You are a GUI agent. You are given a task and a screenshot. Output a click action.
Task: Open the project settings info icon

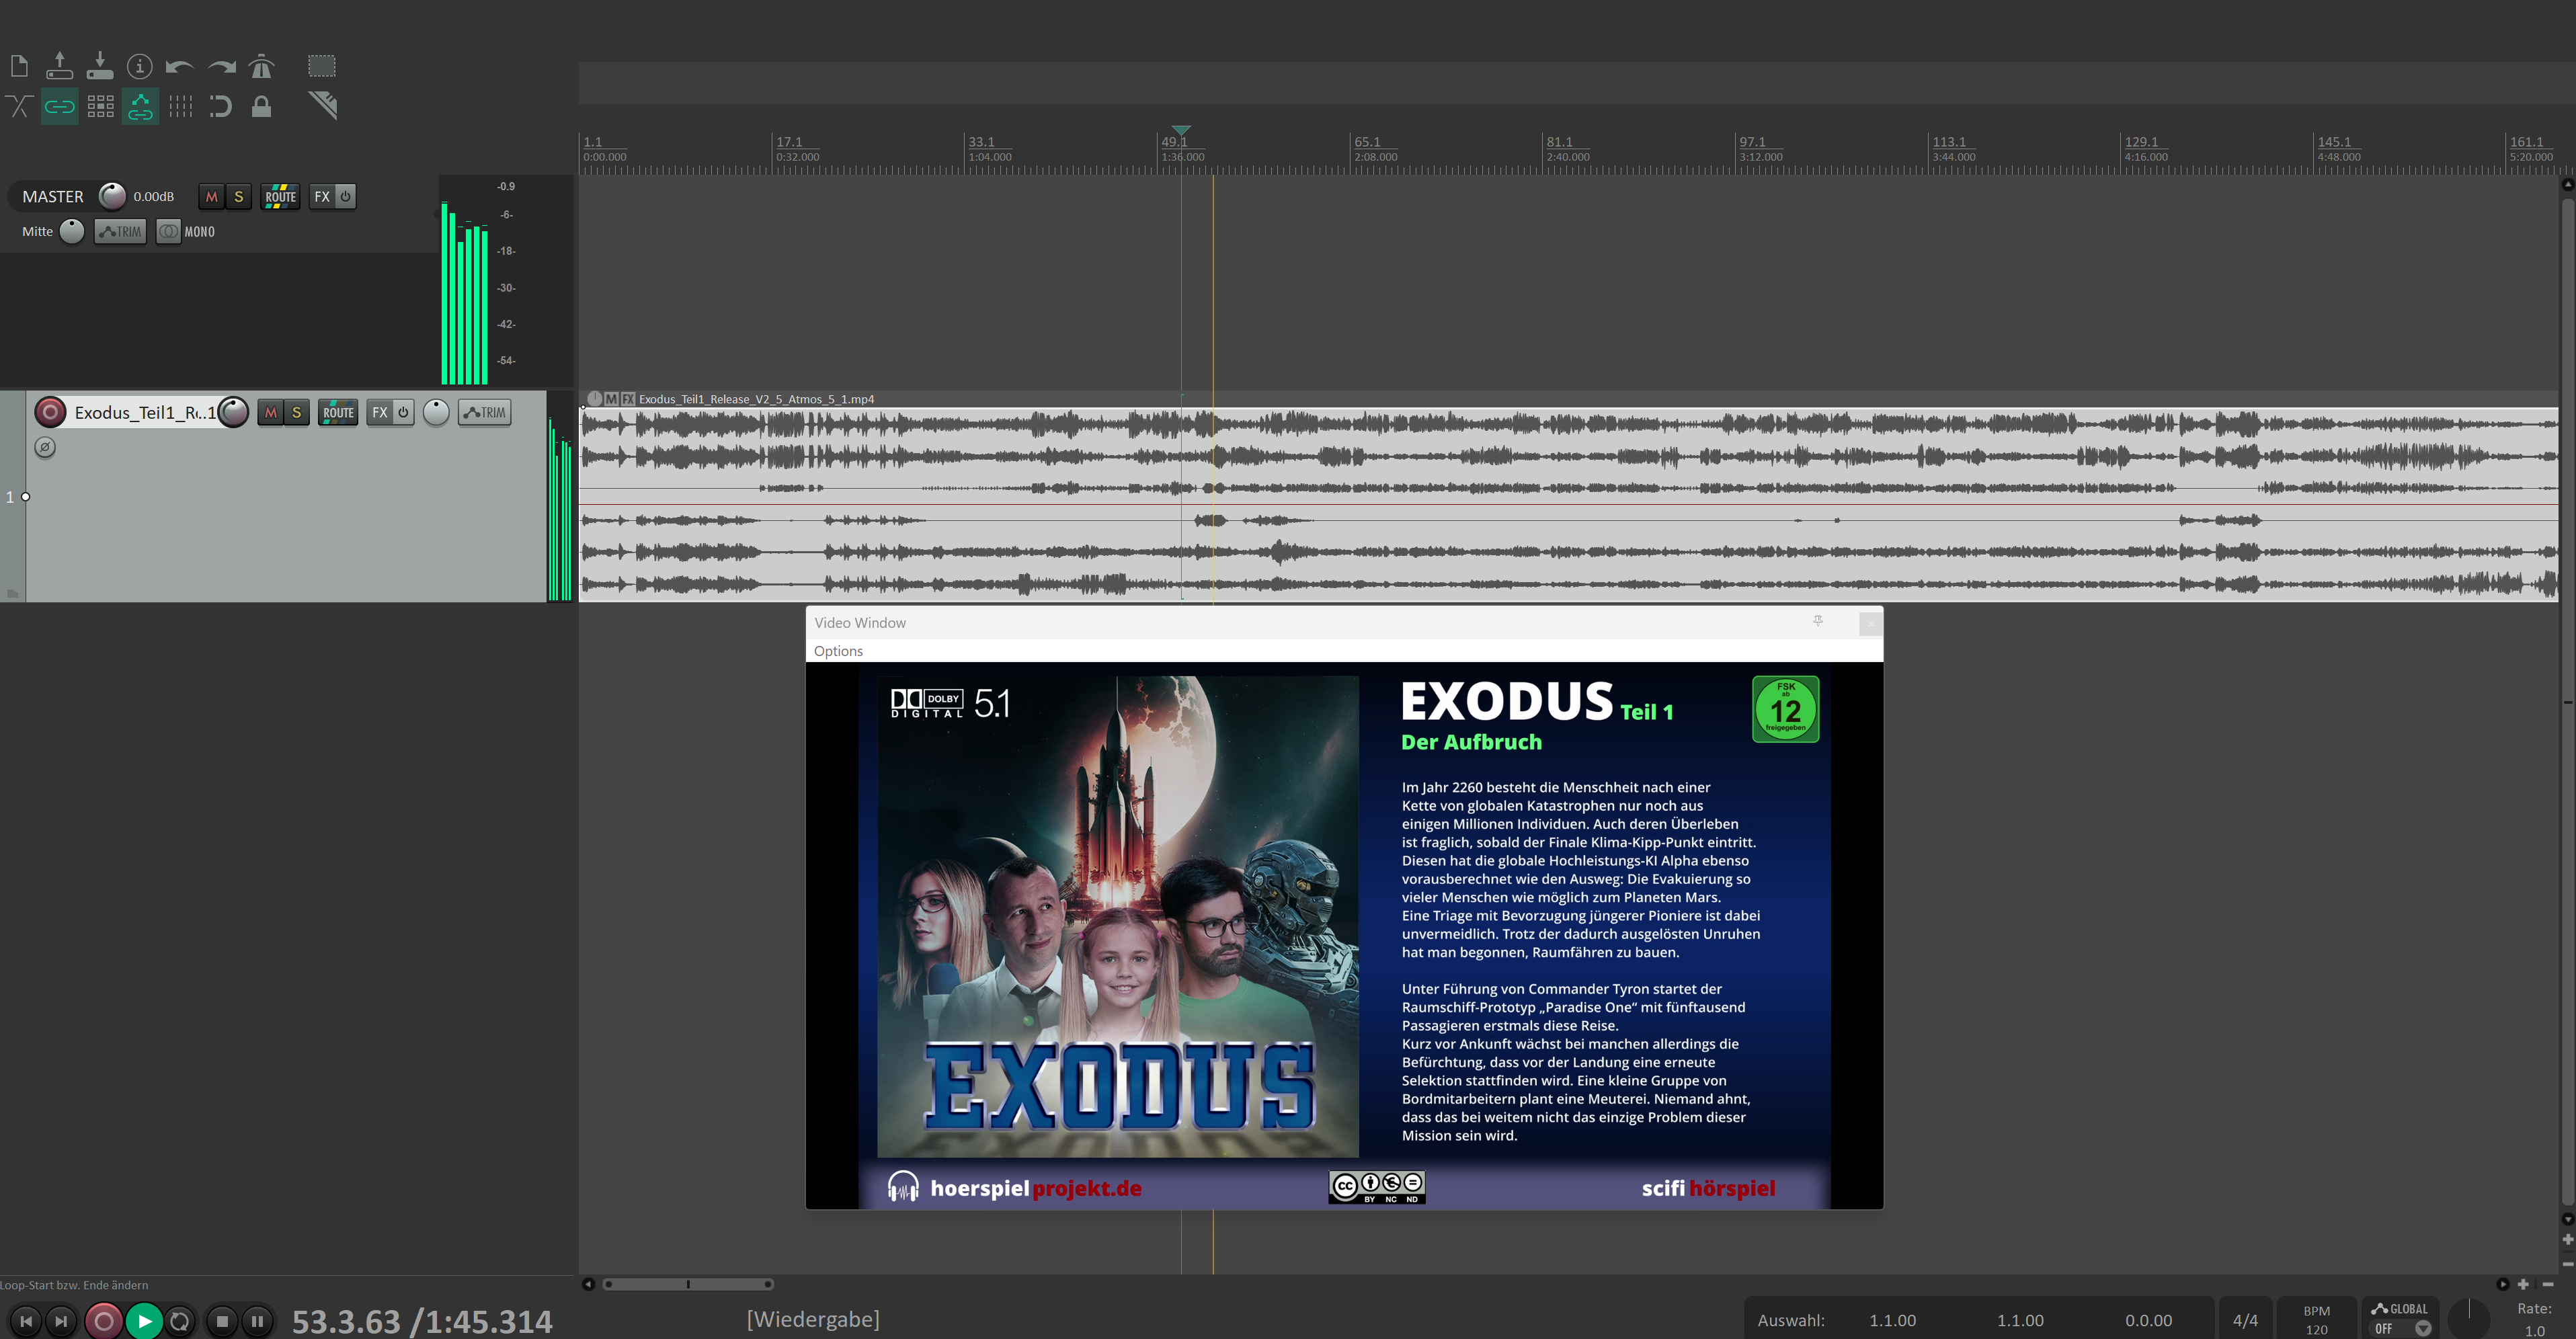coord(140,66)
